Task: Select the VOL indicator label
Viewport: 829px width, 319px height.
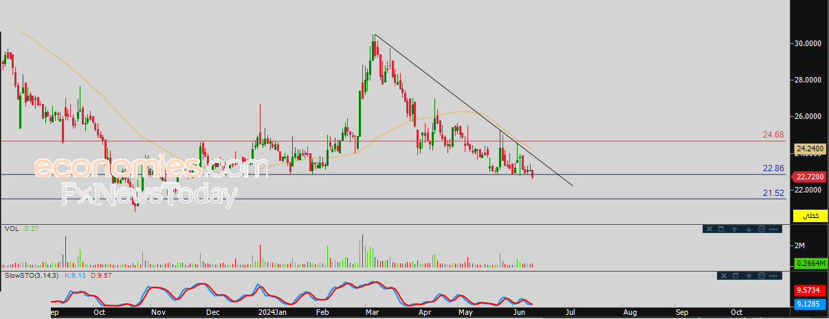Action: [x=11, y=228]
